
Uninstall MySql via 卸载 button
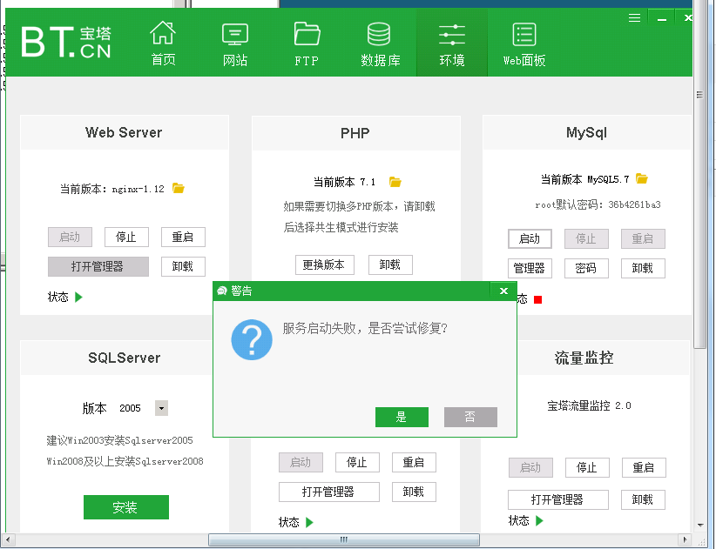643,268
